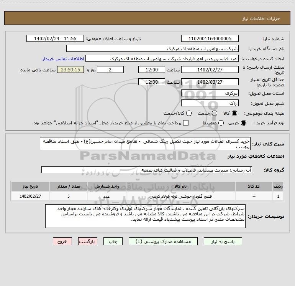The image size is (295, 286).
Task: Open the اطلاعات تماس خریدار link
Action: pos(63,59)
